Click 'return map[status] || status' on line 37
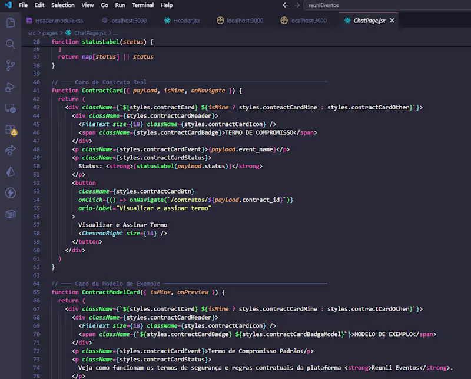The height and width of the screenshot is (379, 471). click(x=106, y=56)
